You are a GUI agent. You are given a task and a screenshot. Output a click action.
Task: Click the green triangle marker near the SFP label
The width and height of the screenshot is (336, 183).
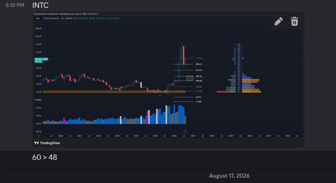point(168,94)
